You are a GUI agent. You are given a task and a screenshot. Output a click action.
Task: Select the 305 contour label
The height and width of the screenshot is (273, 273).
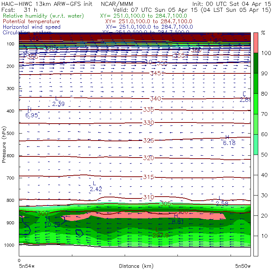pyautogui.click(x=165, y=204)
